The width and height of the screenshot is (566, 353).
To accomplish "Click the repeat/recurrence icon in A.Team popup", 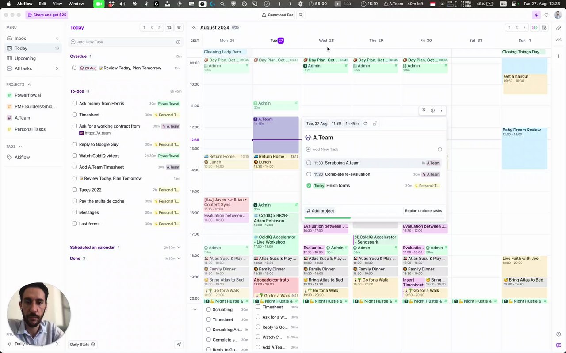I will [x=366, y=124].
